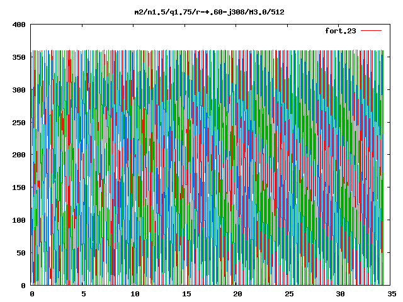Click the y-axis label 100
The height and width of the screenshot is (302, 403).
[19, 220]
